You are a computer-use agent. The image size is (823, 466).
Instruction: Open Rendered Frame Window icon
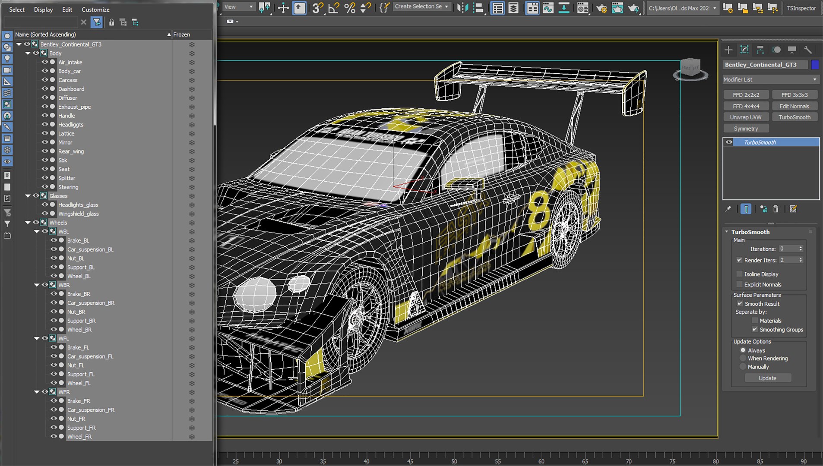click(617, 8)
